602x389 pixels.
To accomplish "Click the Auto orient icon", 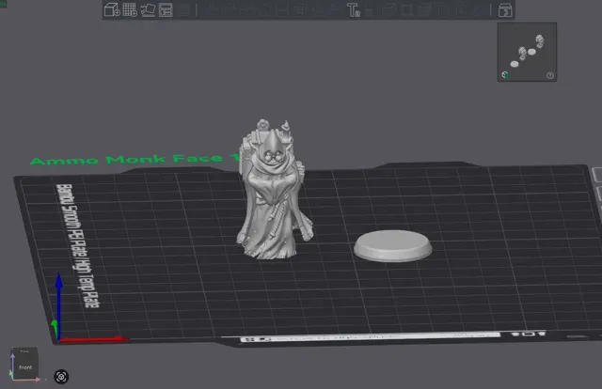I will click(148, 10).
